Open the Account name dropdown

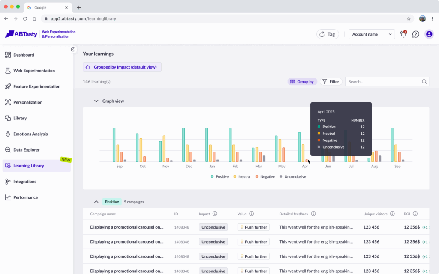tap(371, 34)
